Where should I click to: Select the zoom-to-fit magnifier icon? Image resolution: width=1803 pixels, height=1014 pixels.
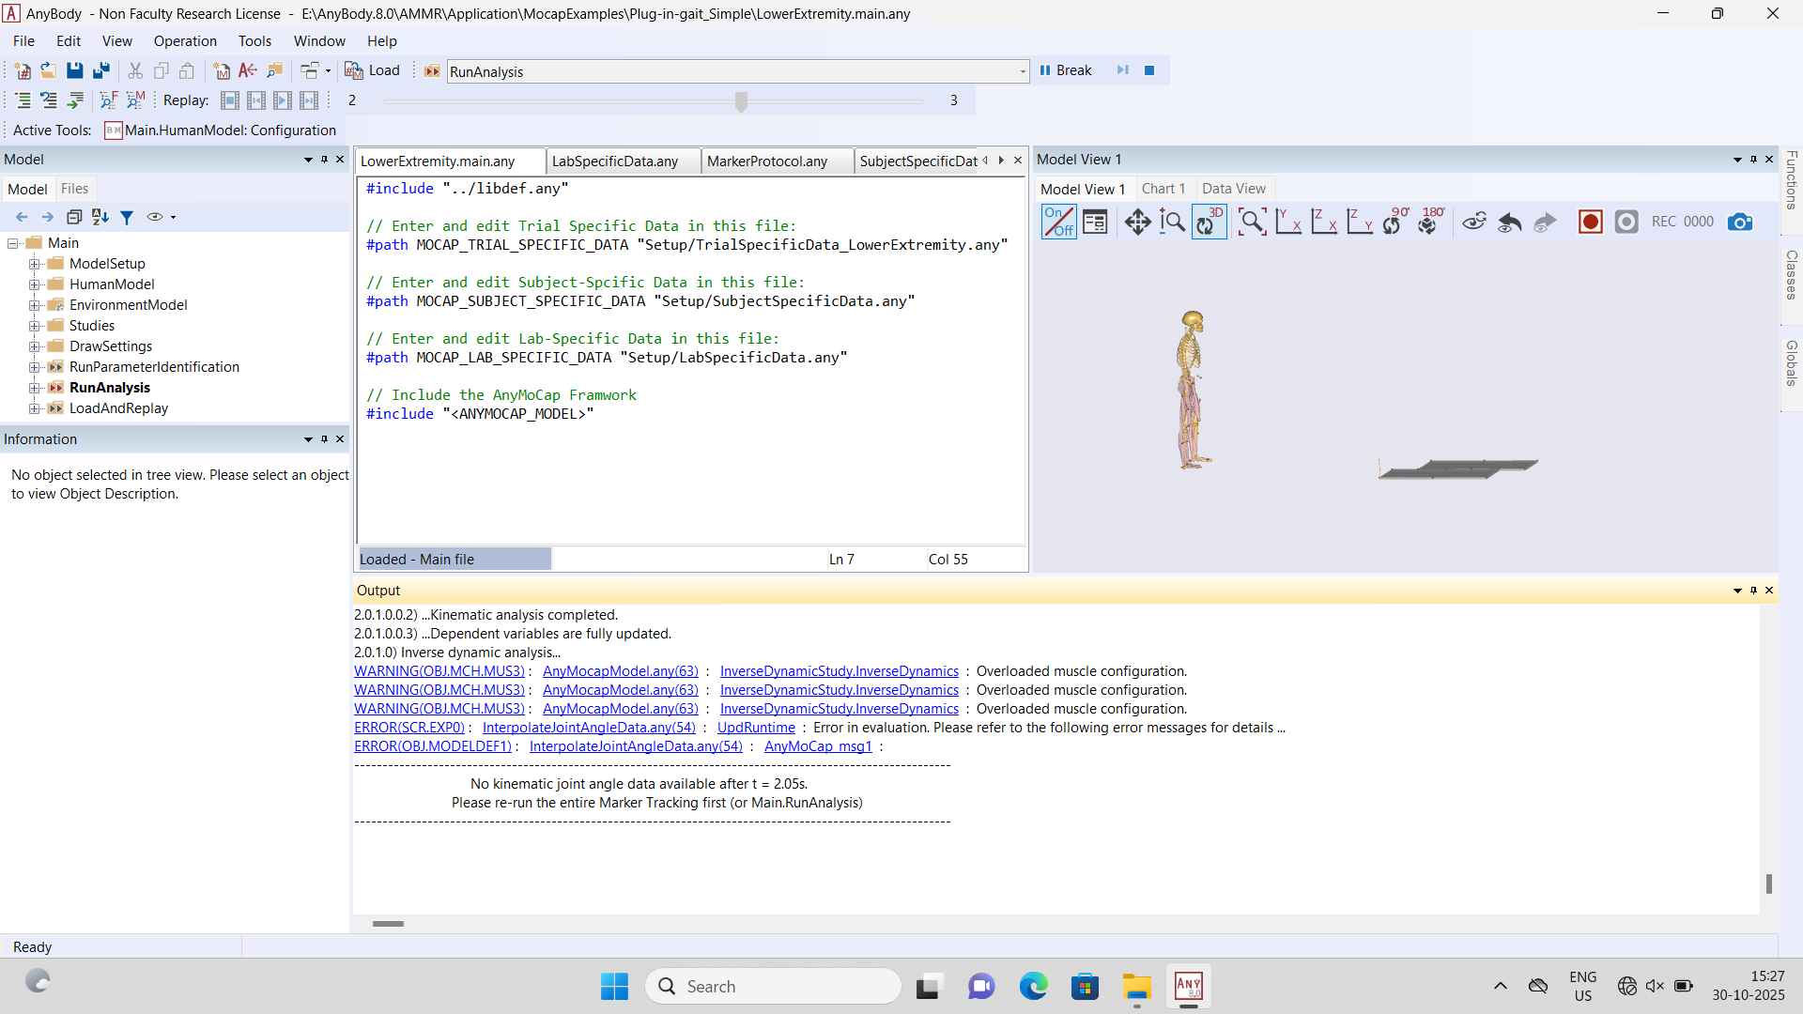click(x=1251, y=222)
